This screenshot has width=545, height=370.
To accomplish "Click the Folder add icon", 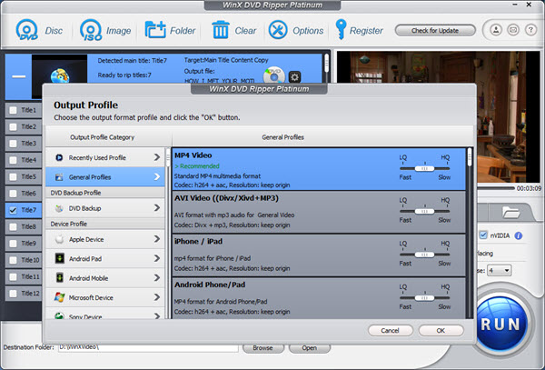I will 155,30.
